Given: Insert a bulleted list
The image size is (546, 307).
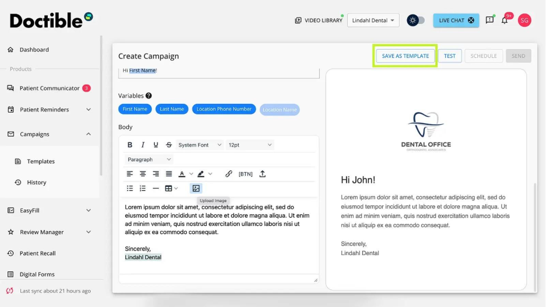Looking at the screenshot, I should pyautogui.click(x=130, y=189).
